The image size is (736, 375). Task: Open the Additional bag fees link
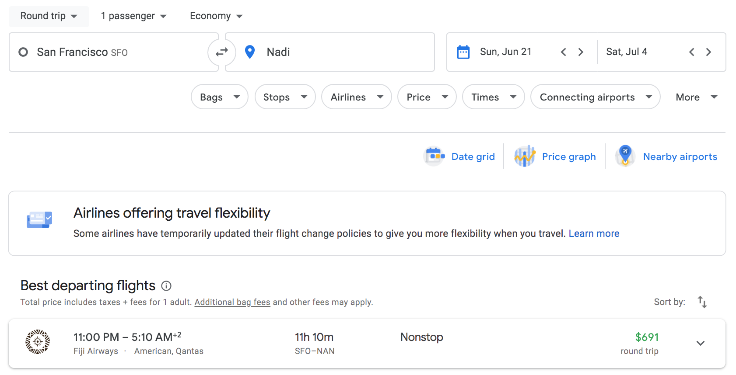click(x=232, y=302)
